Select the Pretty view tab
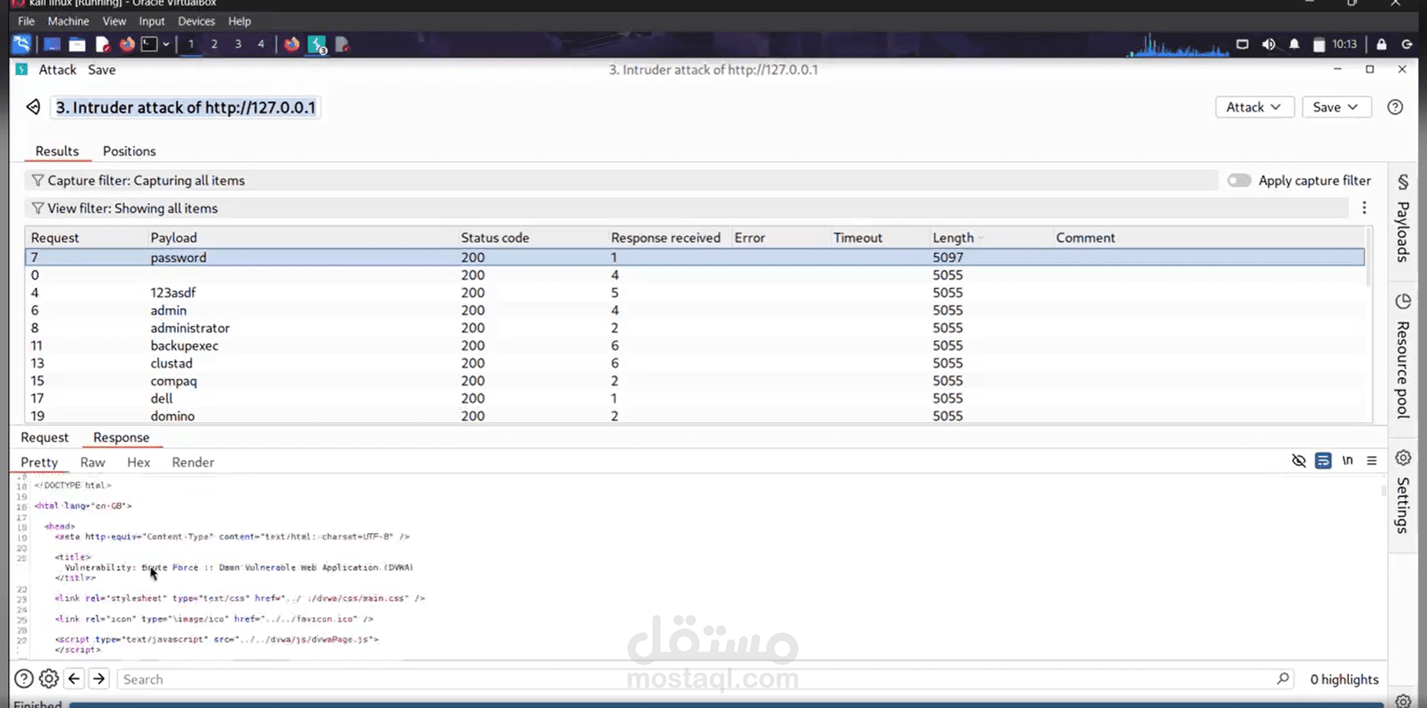The height and width of the screenshot is (708, 1427). (x=39, y=462)
